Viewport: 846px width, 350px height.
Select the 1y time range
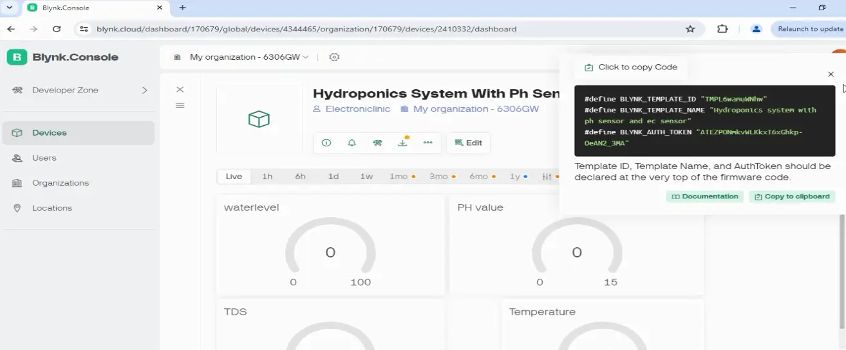(518, 177)
